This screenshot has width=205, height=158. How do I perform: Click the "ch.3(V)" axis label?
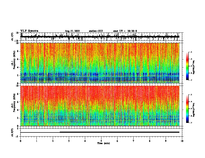point(12,132)
